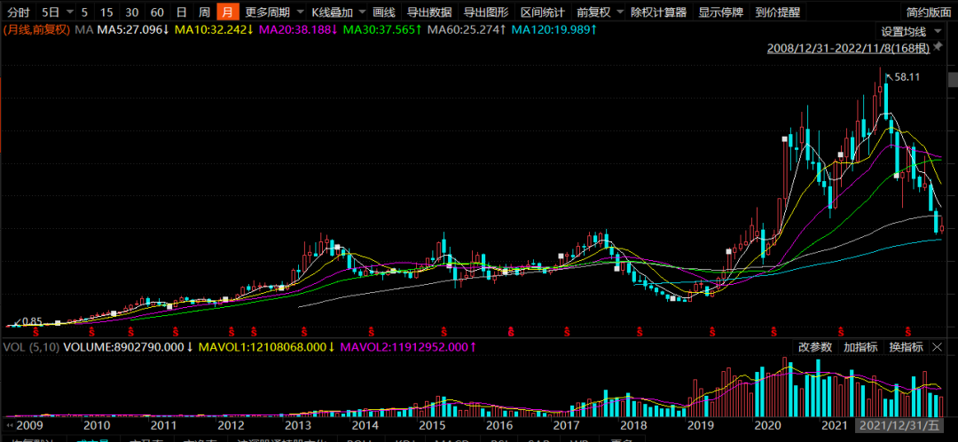
Task: Click the 换指标 button in the volume panel
Action: click(x=907, y=347)
